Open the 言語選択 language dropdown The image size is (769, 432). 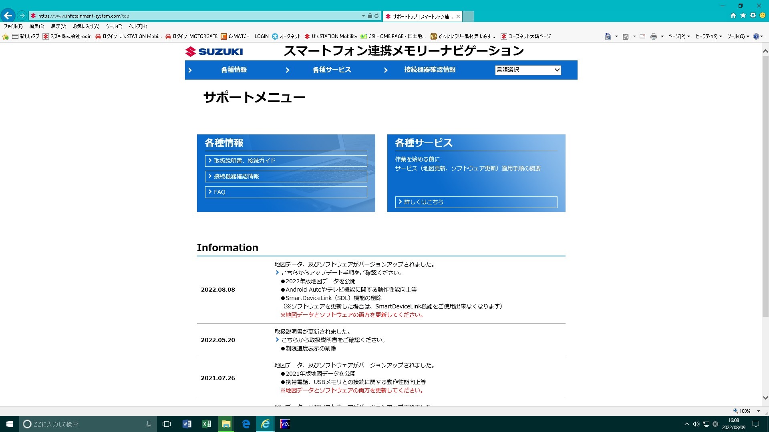528,70
